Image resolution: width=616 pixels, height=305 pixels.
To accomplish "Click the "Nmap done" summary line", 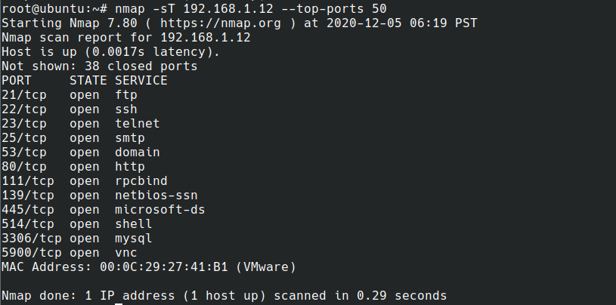I will [224, 296].
